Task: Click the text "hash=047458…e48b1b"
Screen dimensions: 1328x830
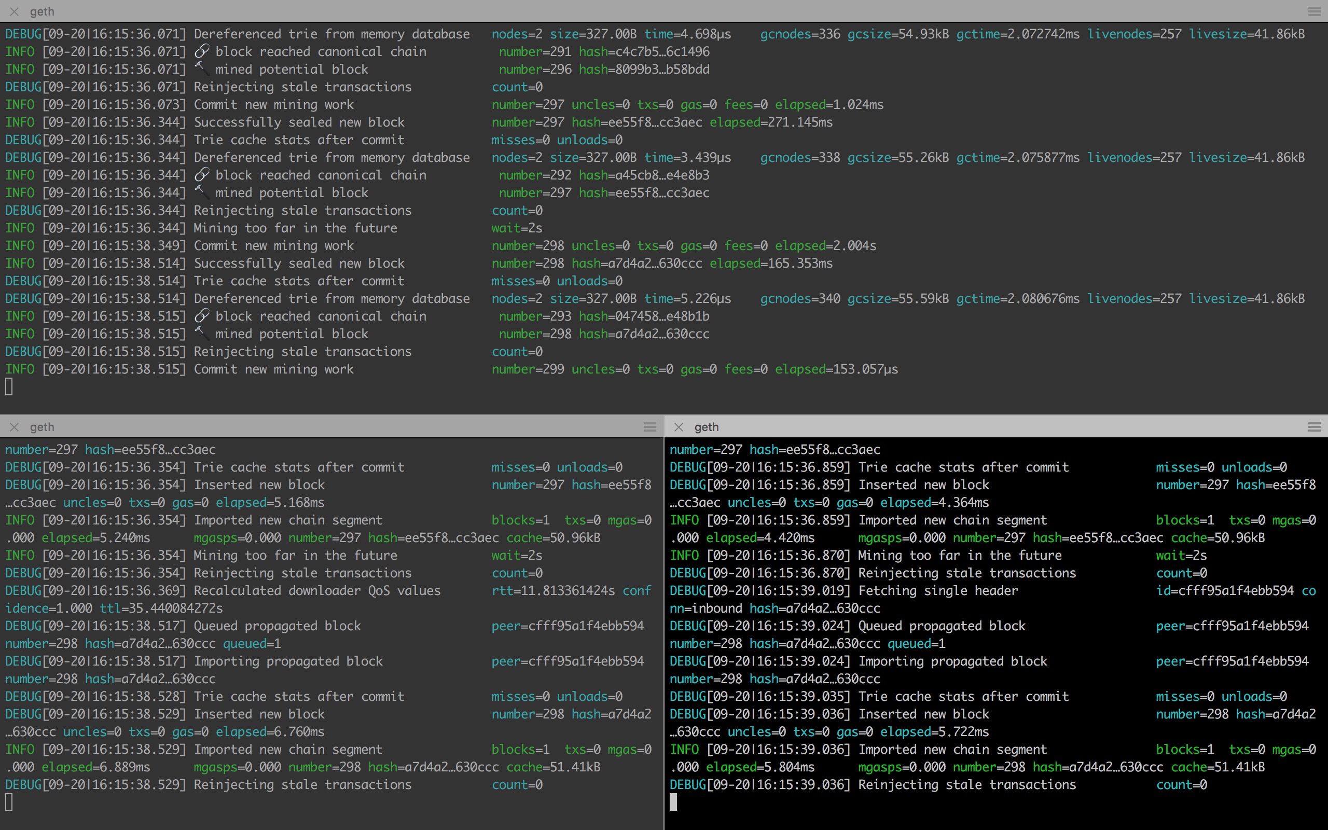Action: pyautogui.click(x=644, y=316)
